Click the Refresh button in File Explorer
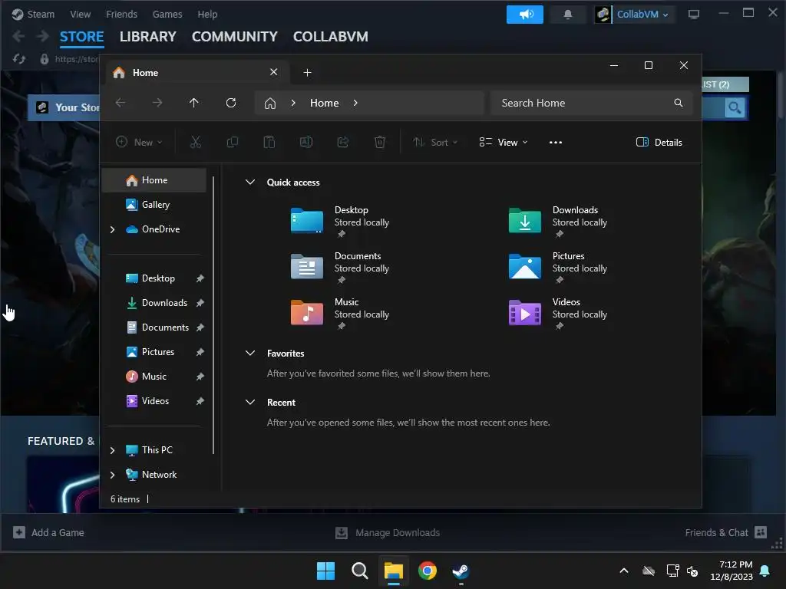The width and height of the screenshot is (786, 589). tap(231, 103)
